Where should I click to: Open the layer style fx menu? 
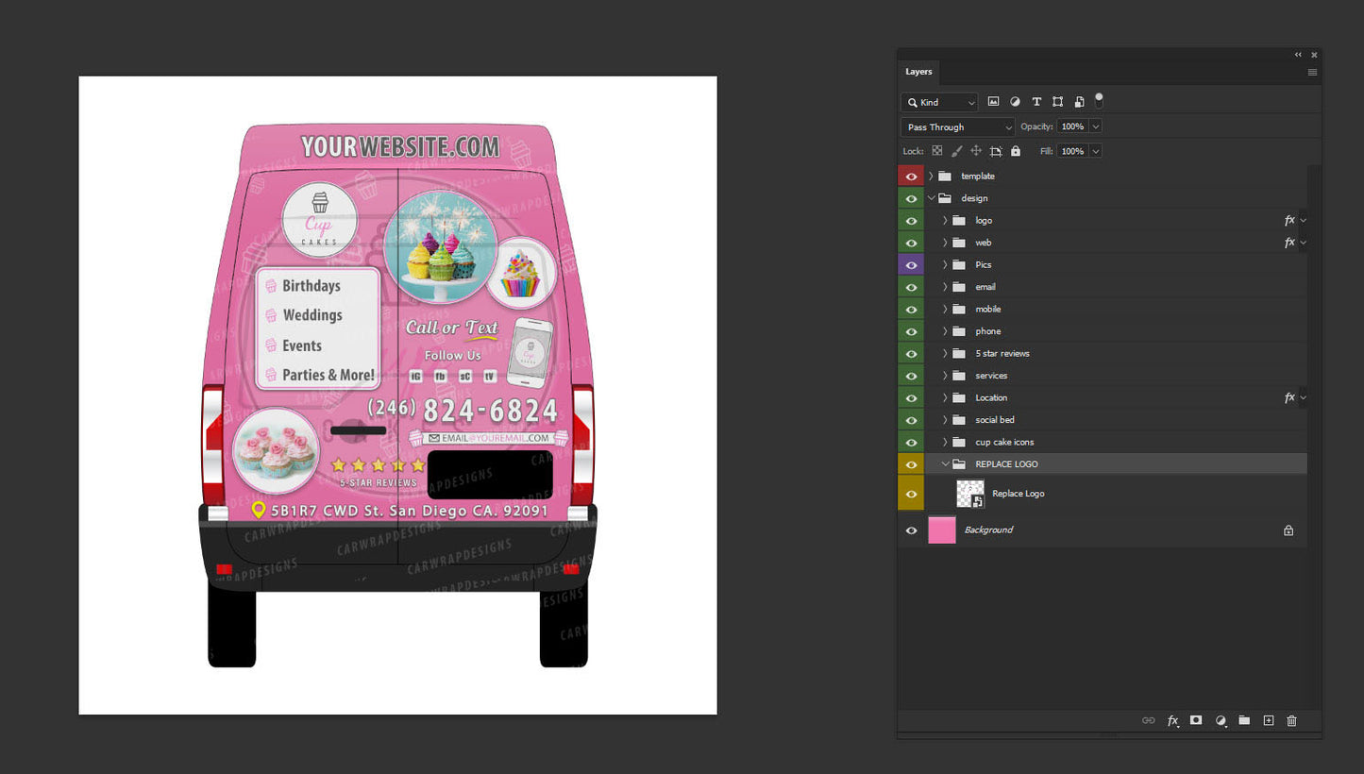pyautogui.click(x=1172, y=720)
